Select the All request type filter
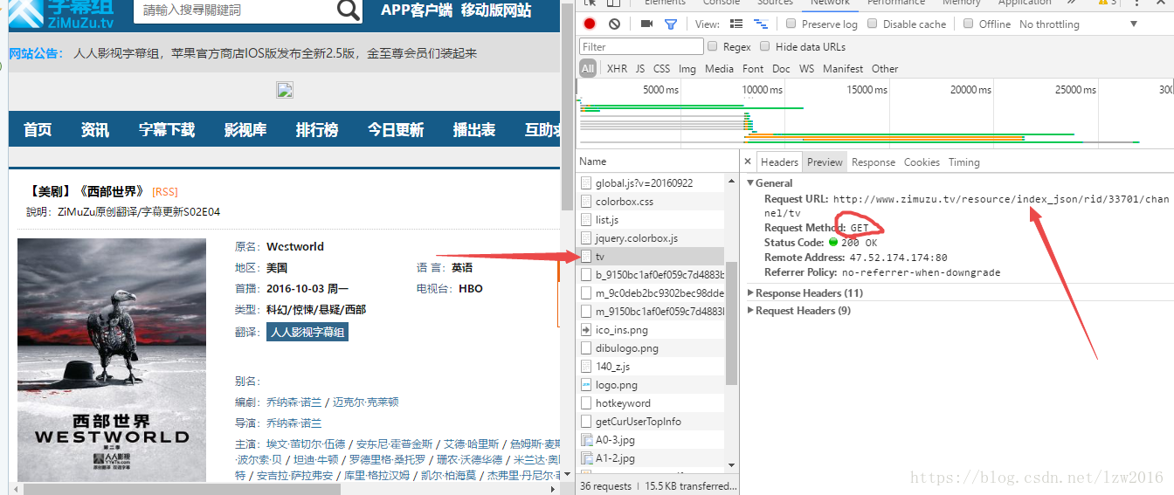Viewport: 1174px width, 495px height. 588,68
